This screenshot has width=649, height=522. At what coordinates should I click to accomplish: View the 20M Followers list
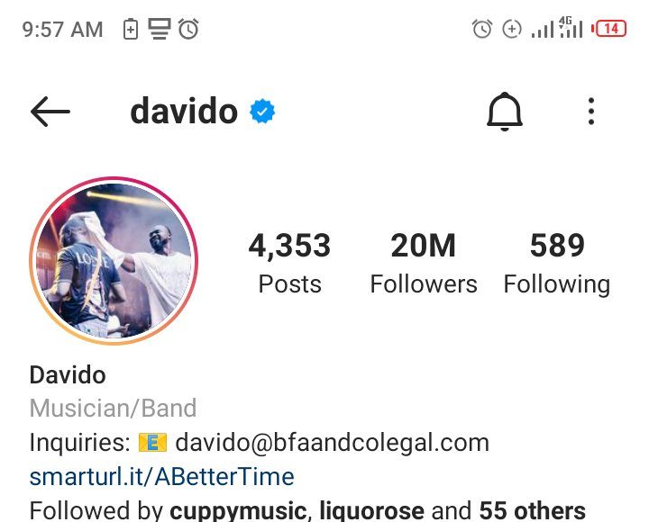pos(424,263)
